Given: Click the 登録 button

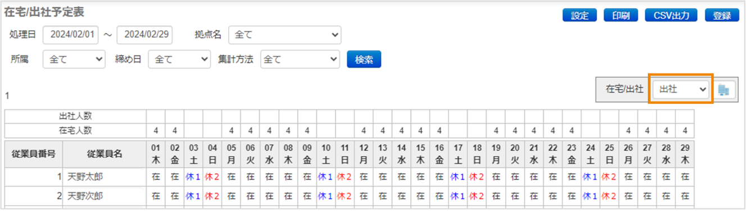Looking at the screenshot, I should coord(722,16).
